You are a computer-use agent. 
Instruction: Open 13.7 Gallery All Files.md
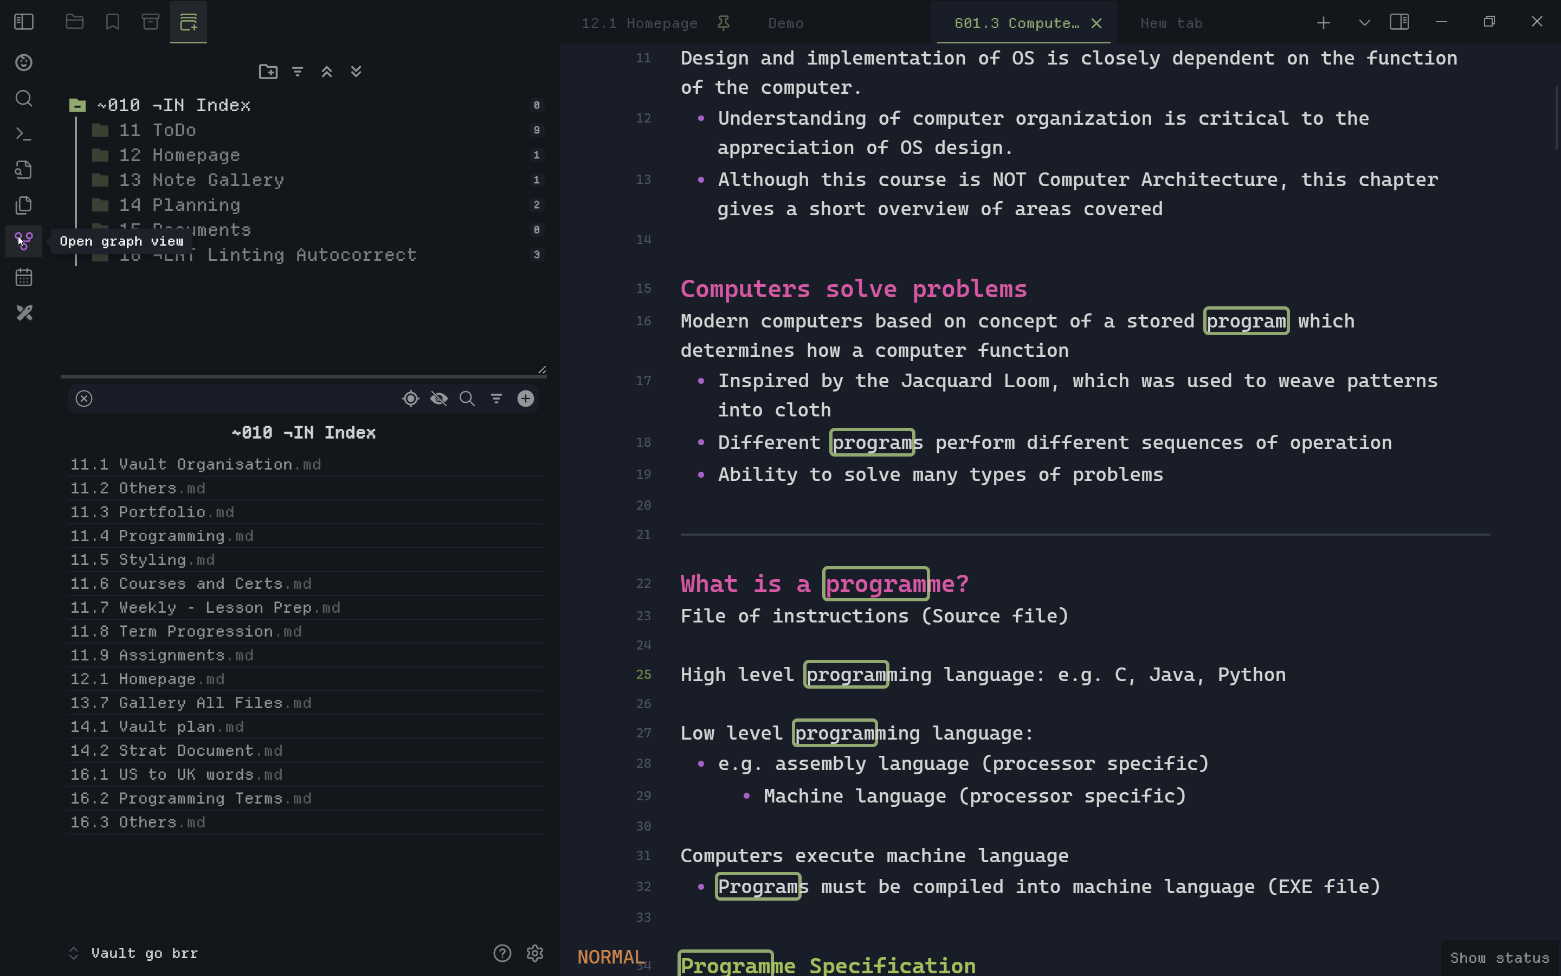pyautogui.click(x=306, y=703)
